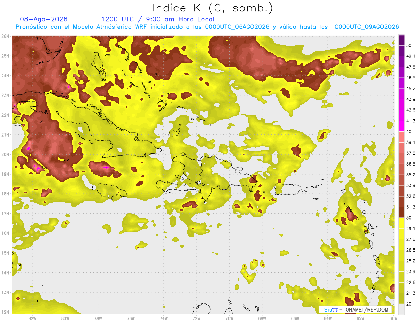Click the "46.5" color scale value
This screenshot has height=323, width=418.
410,78
